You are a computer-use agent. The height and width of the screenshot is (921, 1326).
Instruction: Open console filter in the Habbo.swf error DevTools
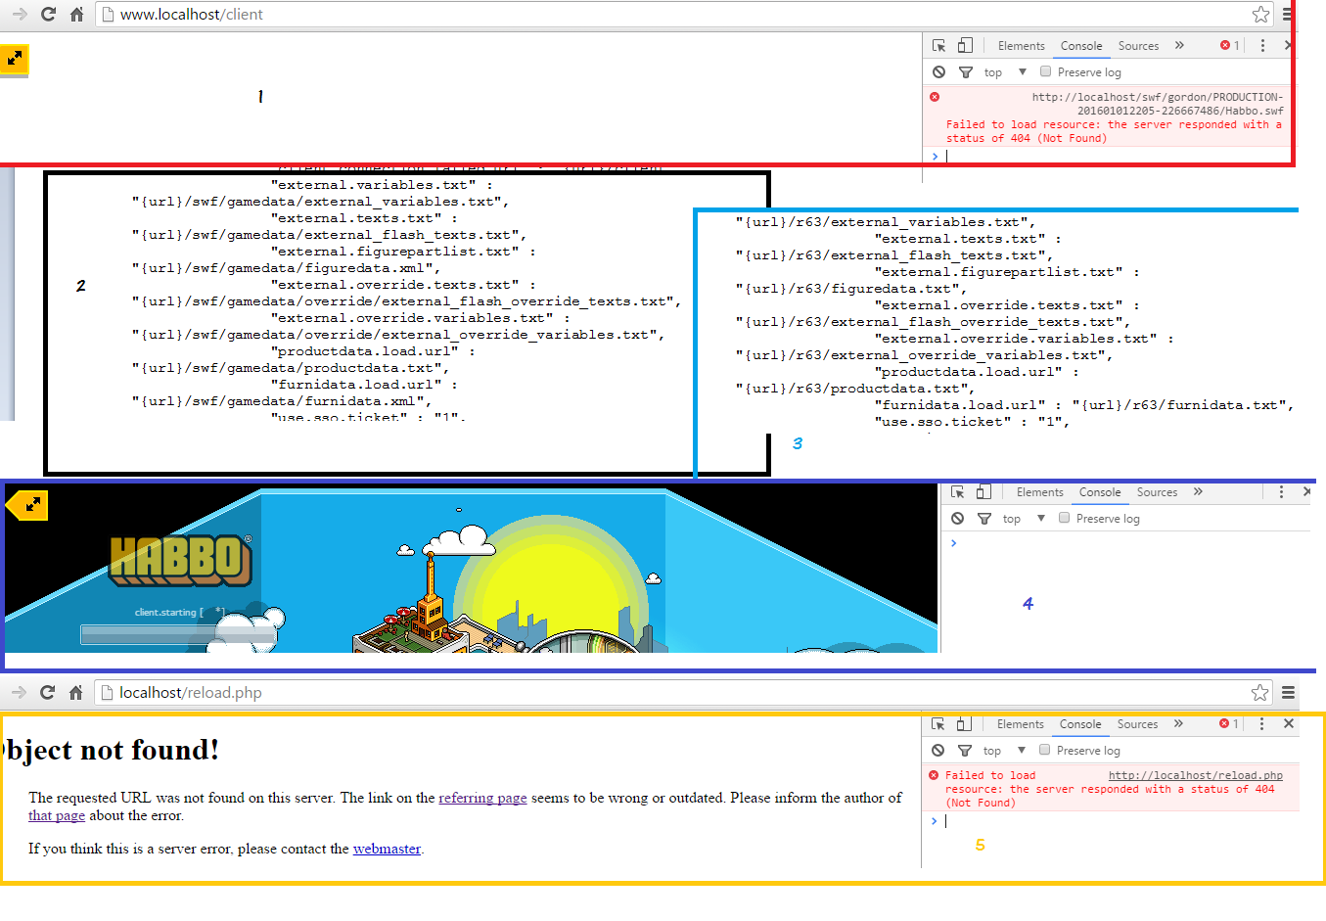965,72
